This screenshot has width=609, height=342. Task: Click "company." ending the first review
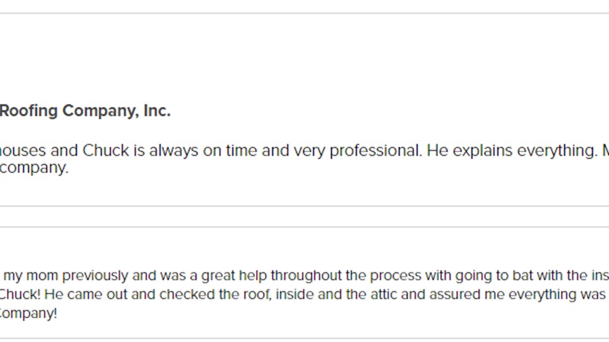click(33, 168)
